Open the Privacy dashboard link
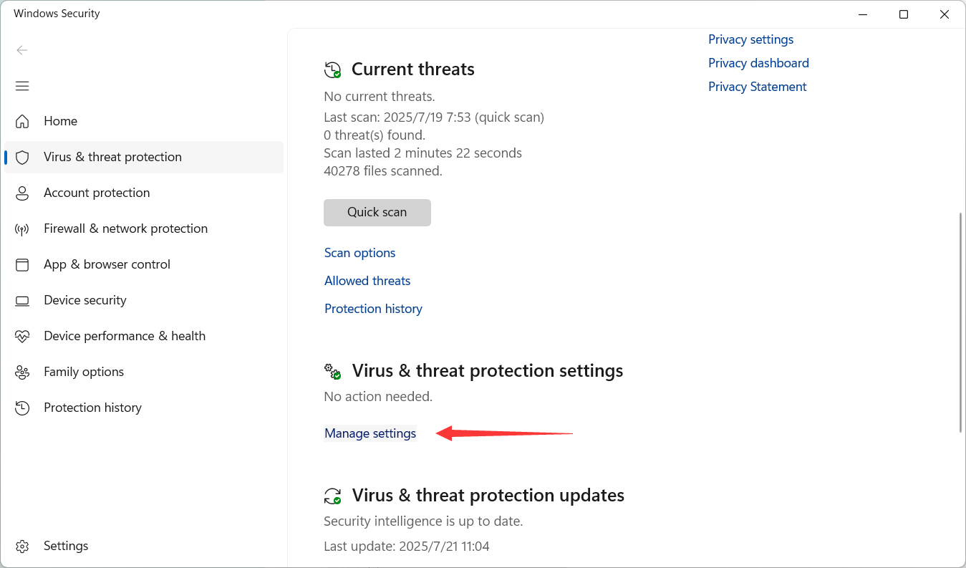This screenshot has width=966, height=568. pos(758,63)
